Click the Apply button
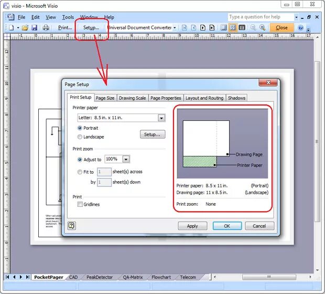This screenshot has width=325, height=294. point(192,226)
